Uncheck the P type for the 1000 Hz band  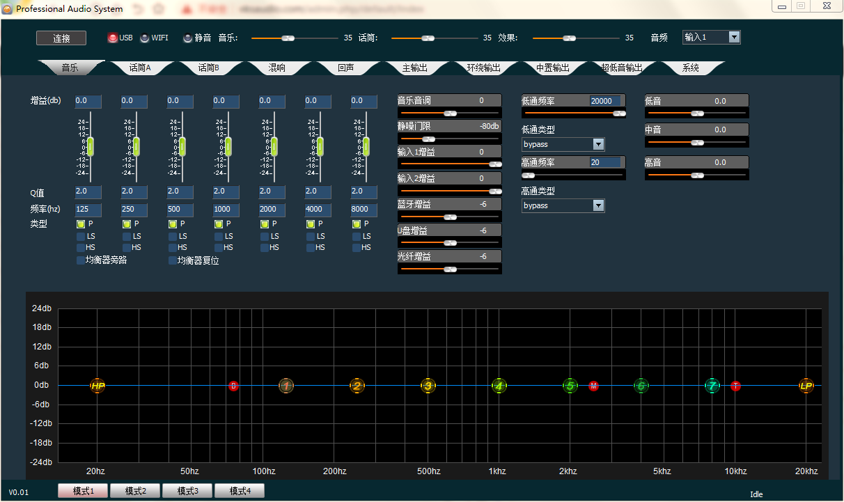(x=219, y=224)
